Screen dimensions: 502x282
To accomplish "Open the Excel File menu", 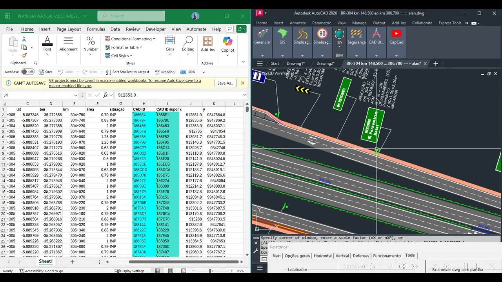I will 9,29.
